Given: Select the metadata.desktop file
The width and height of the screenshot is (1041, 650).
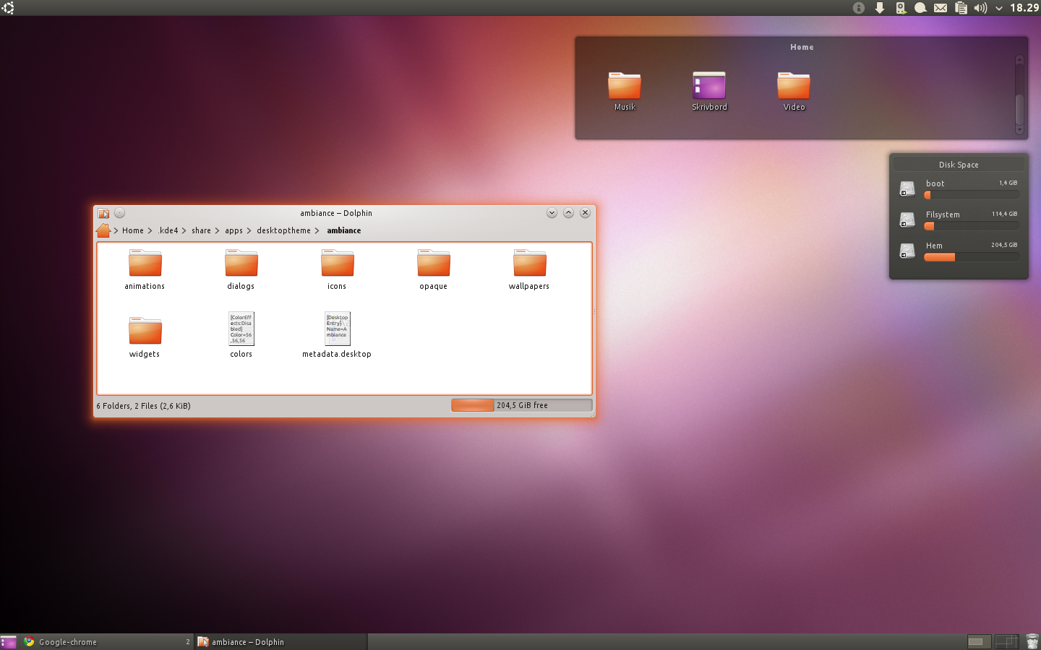Looking at the screenshot, I should coord(337,335).
